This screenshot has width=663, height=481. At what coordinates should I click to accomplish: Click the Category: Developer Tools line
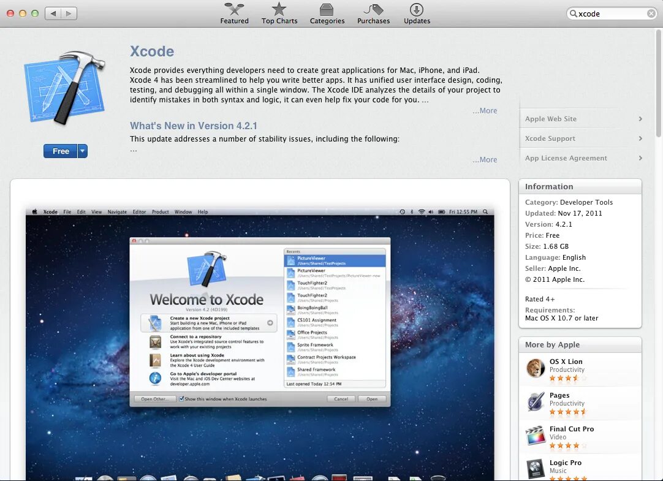tap(569, 202)
